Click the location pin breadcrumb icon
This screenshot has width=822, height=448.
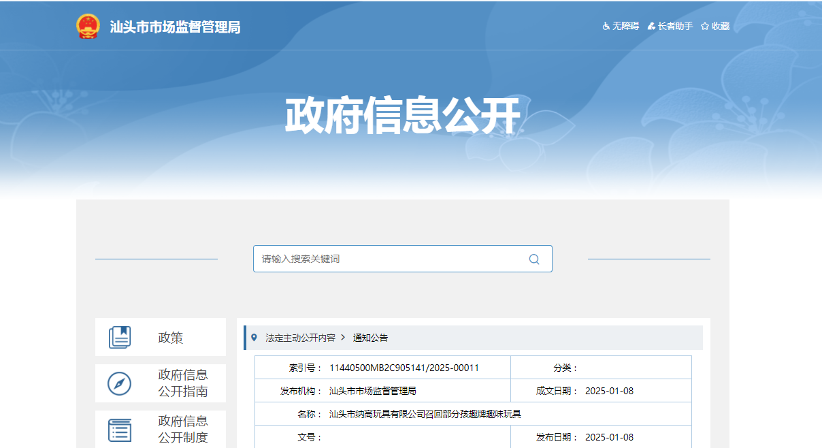point(254,338)
